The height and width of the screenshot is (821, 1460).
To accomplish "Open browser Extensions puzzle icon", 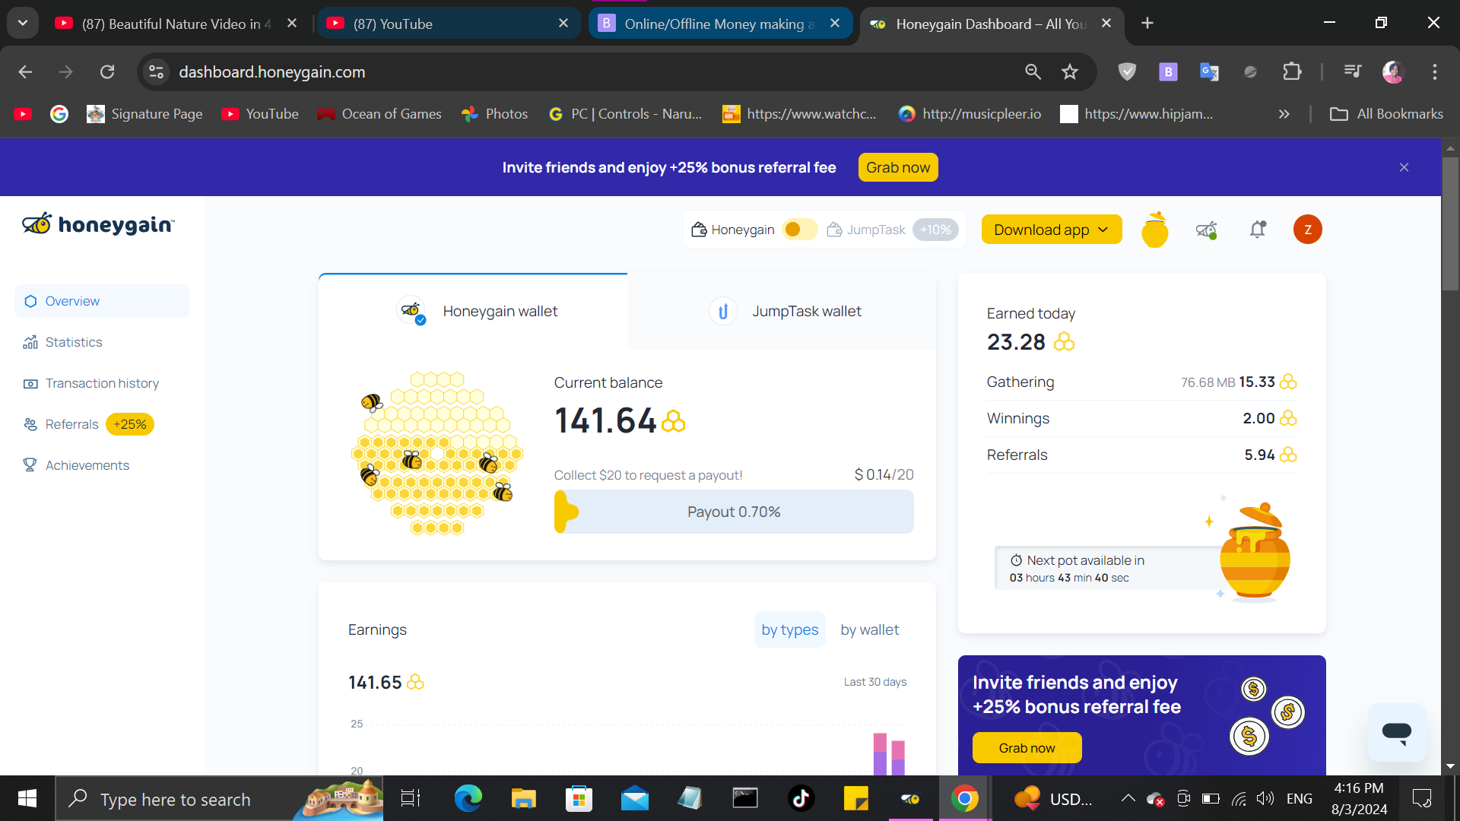I will tap(1292, 71).
